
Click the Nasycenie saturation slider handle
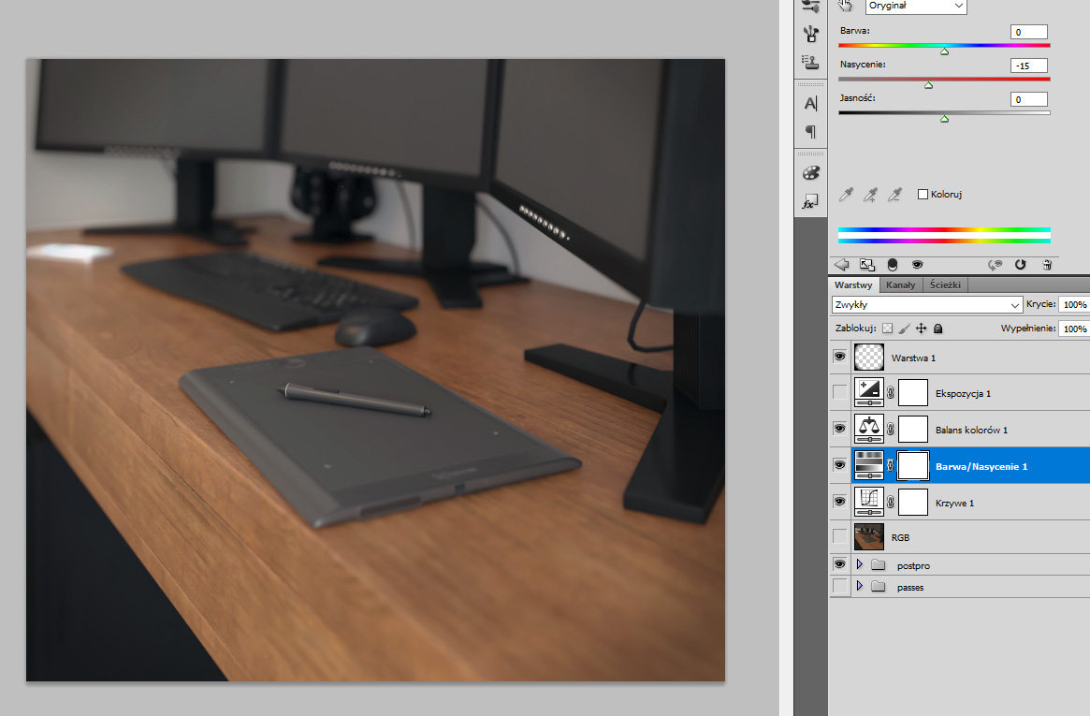point(928,85)
